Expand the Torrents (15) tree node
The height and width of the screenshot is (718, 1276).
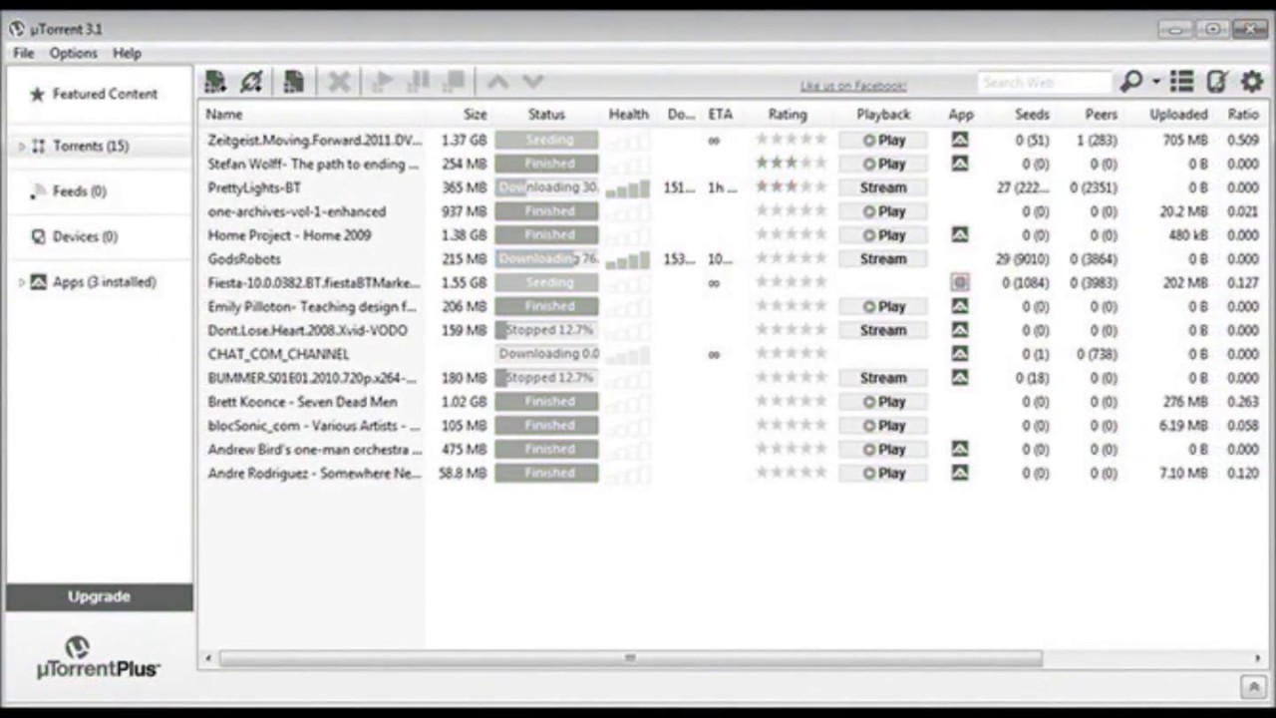[21, 147]
